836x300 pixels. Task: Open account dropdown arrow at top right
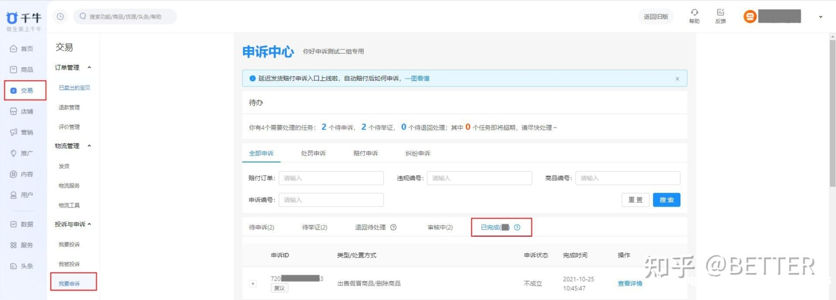(820, 17)
